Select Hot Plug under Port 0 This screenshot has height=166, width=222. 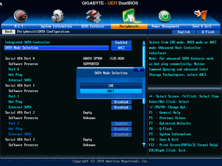click(x=15, y=75)
